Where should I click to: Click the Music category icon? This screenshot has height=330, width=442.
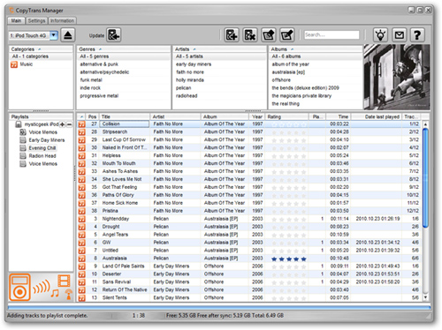pos(14,64)
